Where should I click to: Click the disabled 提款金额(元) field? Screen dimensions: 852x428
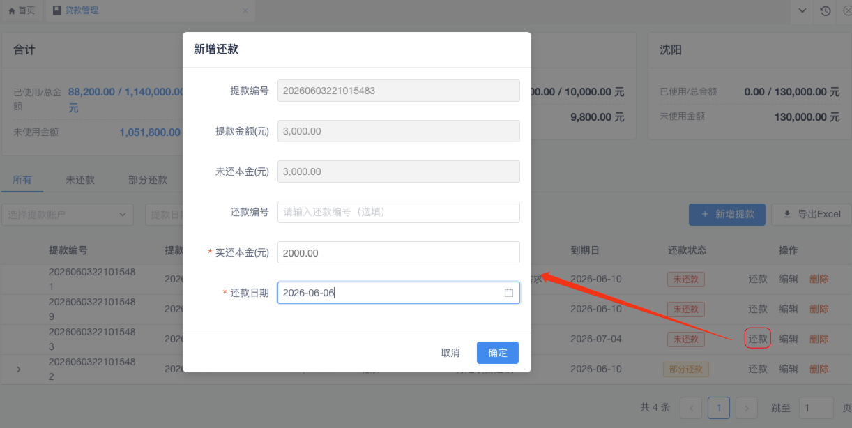399,131
